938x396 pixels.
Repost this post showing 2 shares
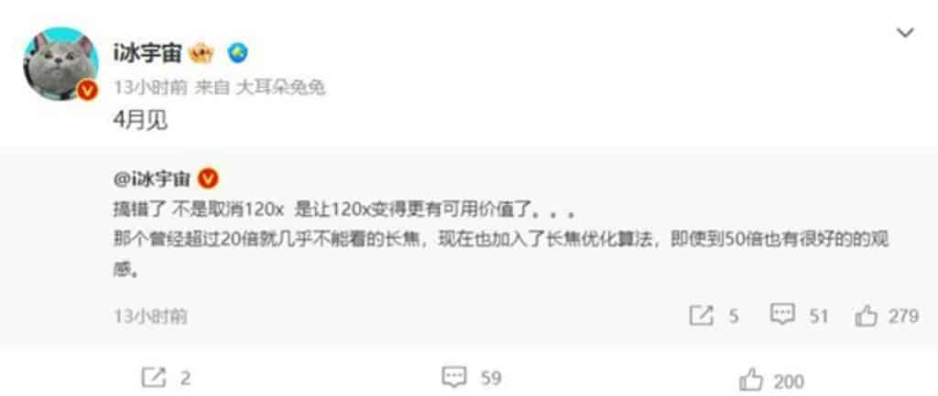tap(166, 378)
